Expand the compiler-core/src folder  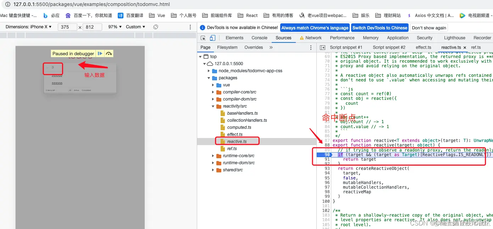tap(213, 92)
